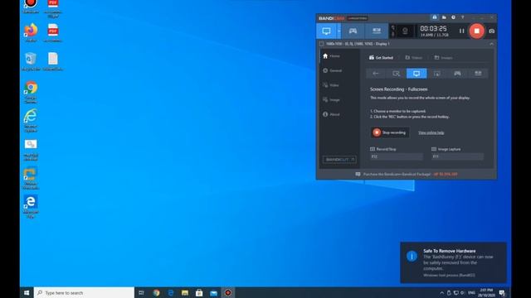The image size is (531, 298).
Task: Open the Windows Start menu
Action: click(x=27, y=292)
